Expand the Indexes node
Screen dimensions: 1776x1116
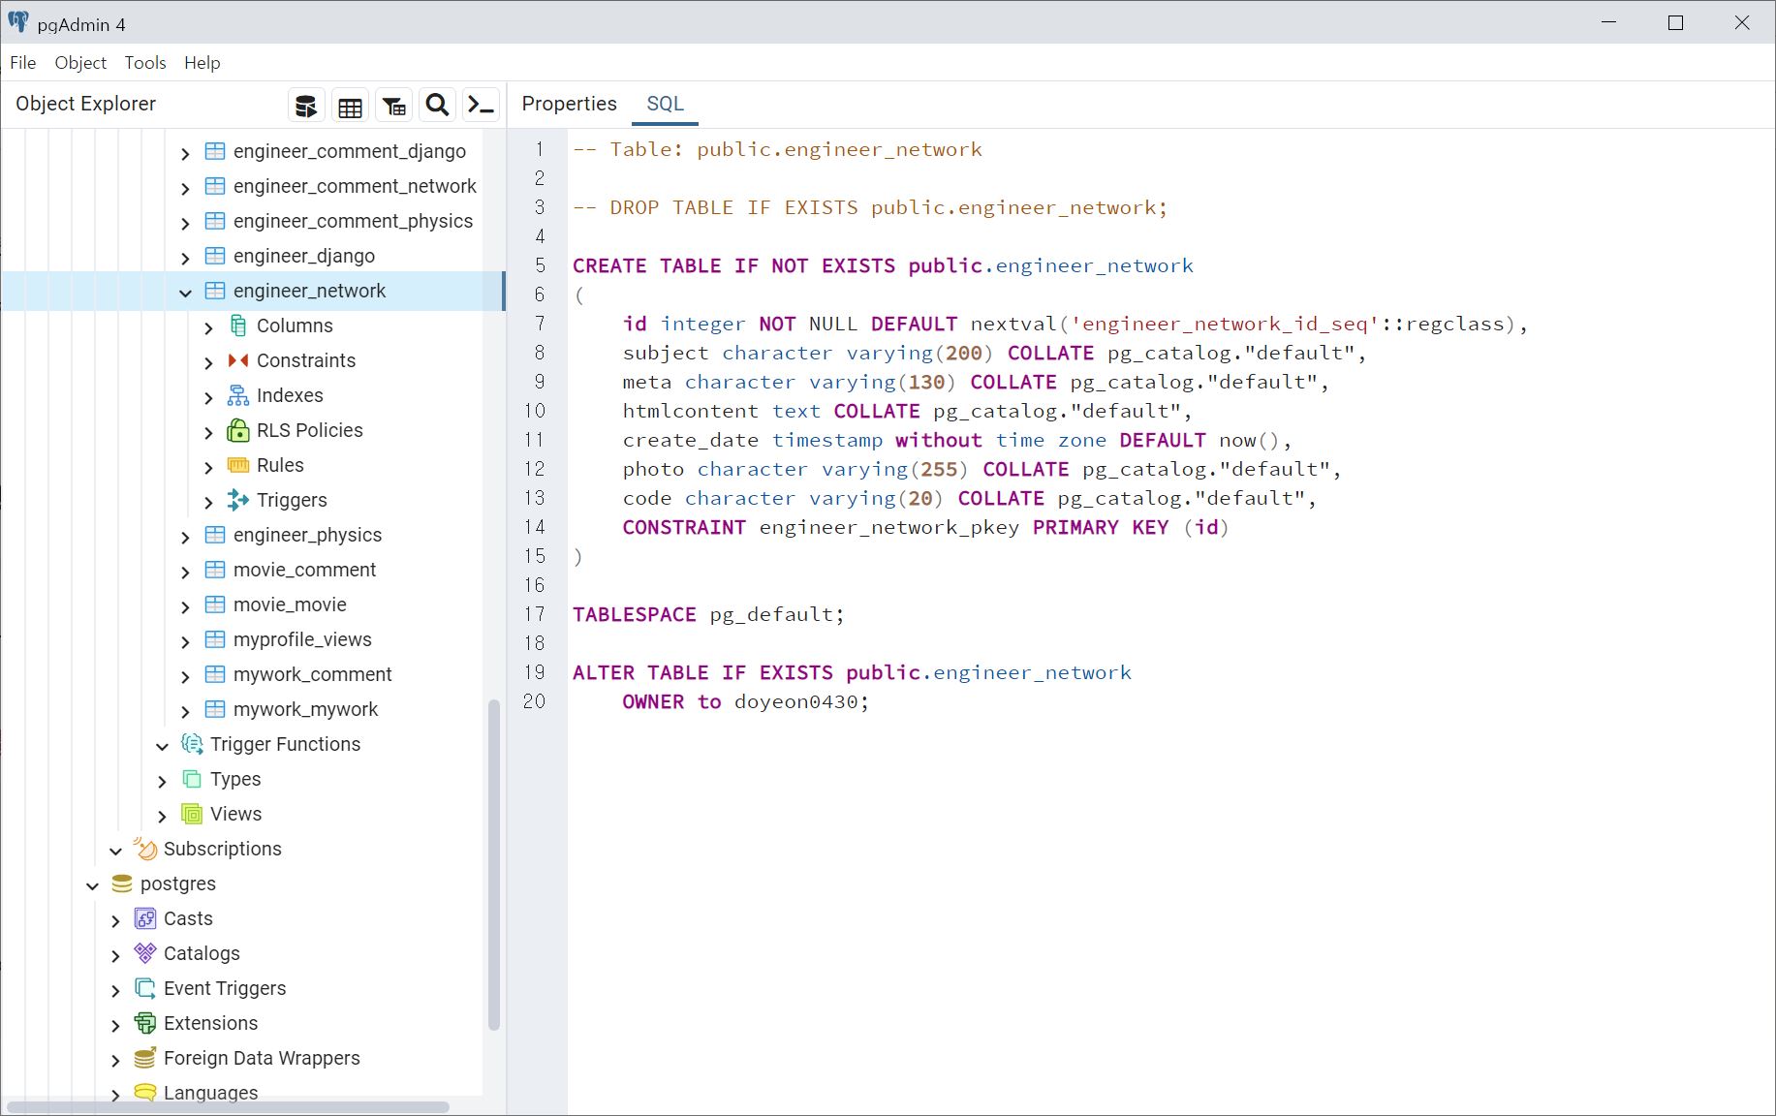208,397
